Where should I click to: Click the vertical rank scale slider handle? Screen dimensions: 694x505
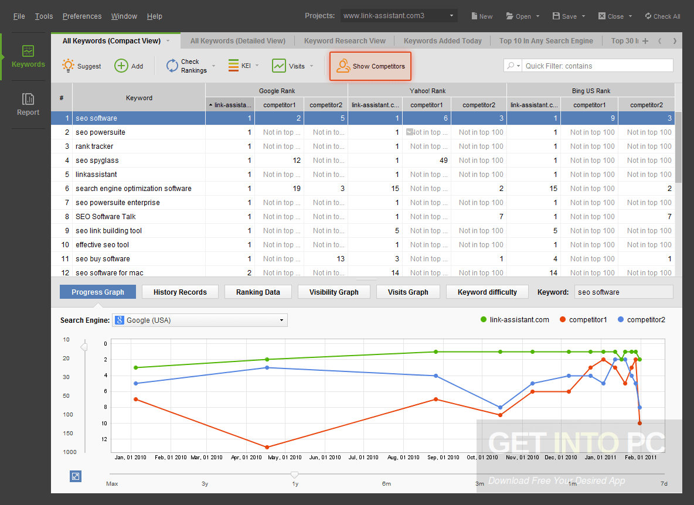tap(84, 346)
